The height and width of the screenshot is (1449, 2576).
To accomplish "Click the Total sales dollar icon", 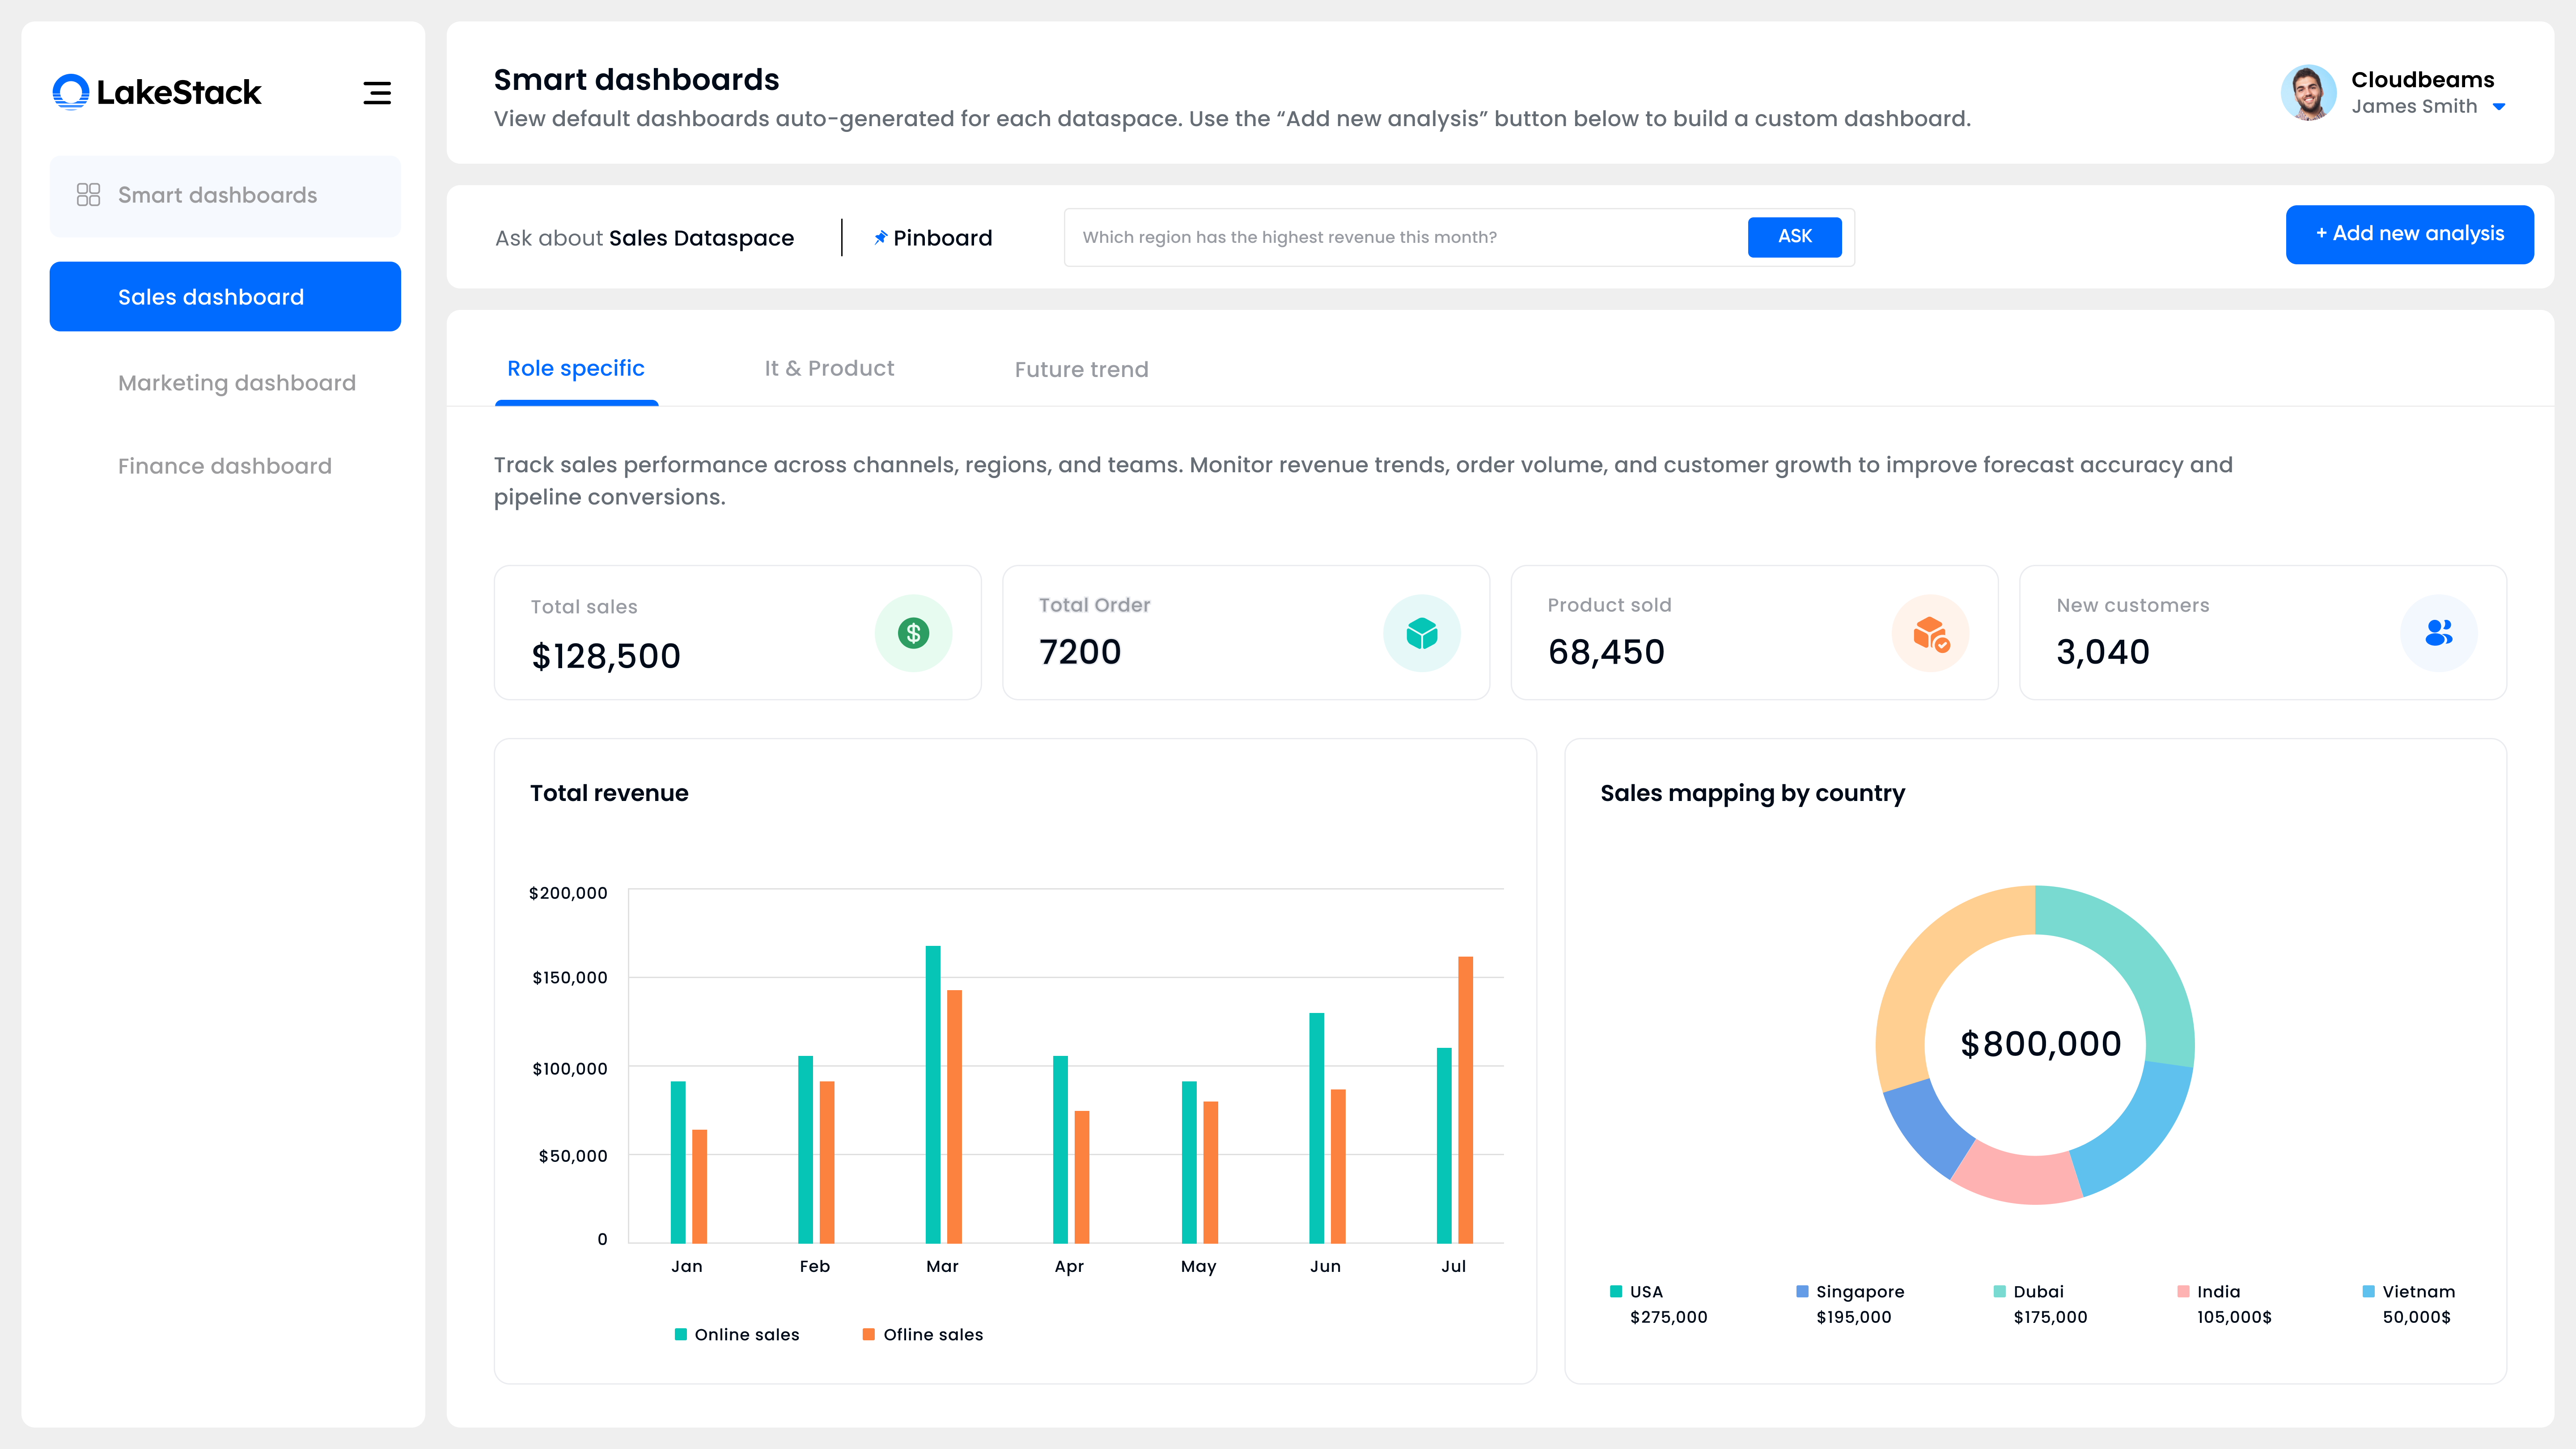I will 913,633.
